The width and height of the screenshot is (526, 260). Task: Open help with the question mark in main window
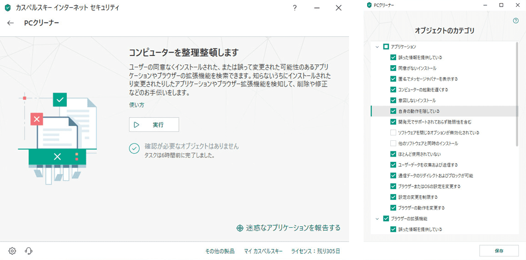coord(294,8)
